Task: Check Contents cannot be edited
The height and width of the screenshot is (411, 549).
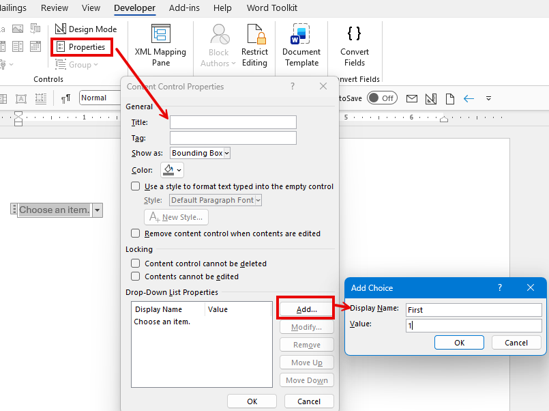Action: (135, 276)
